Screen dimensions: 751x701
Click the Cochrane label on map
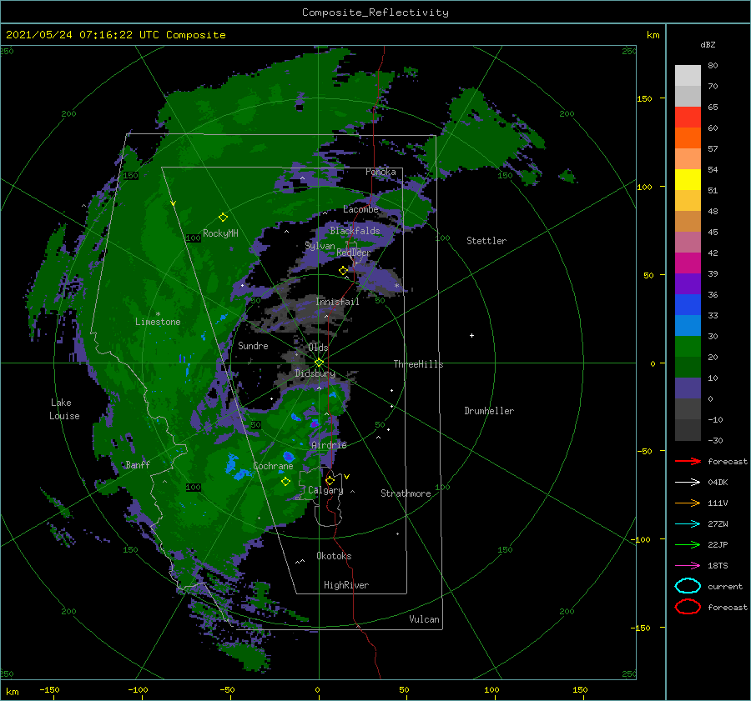pyautogui.click(x=273, y=466)
